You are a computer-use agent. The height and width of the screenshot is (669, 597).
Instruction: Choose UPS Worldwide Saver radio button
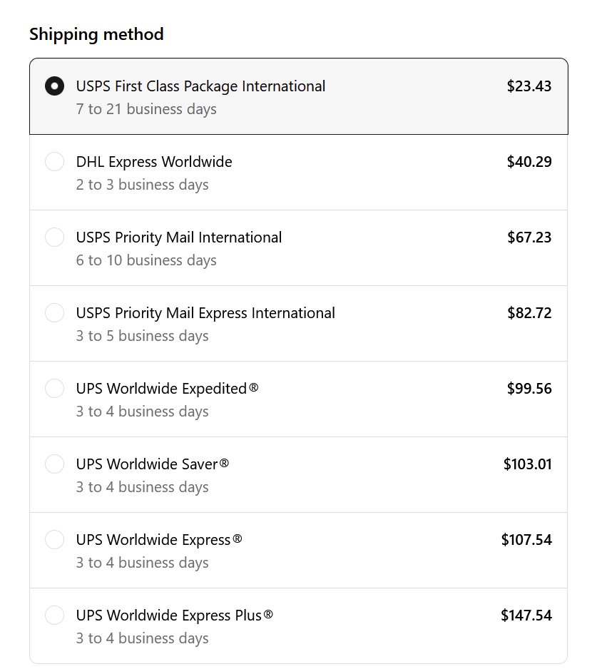click(x=55, y=464)
